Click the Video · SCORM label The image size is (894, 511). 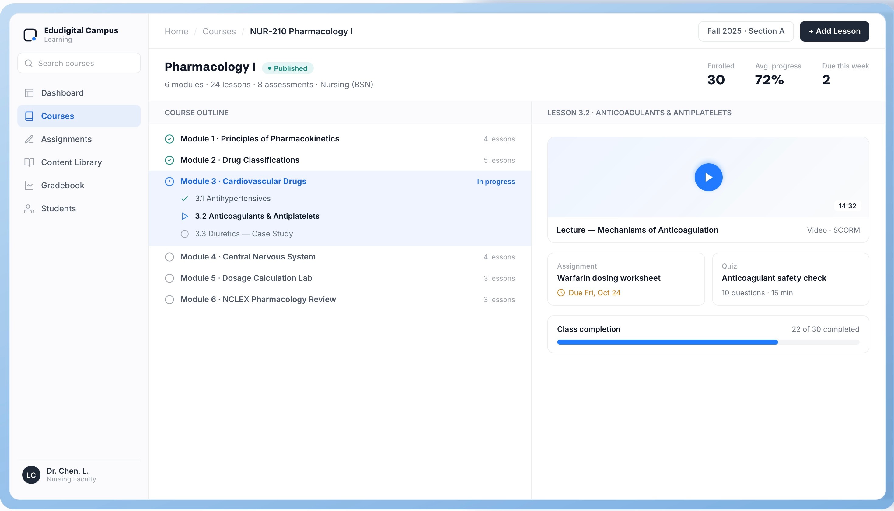833,231
